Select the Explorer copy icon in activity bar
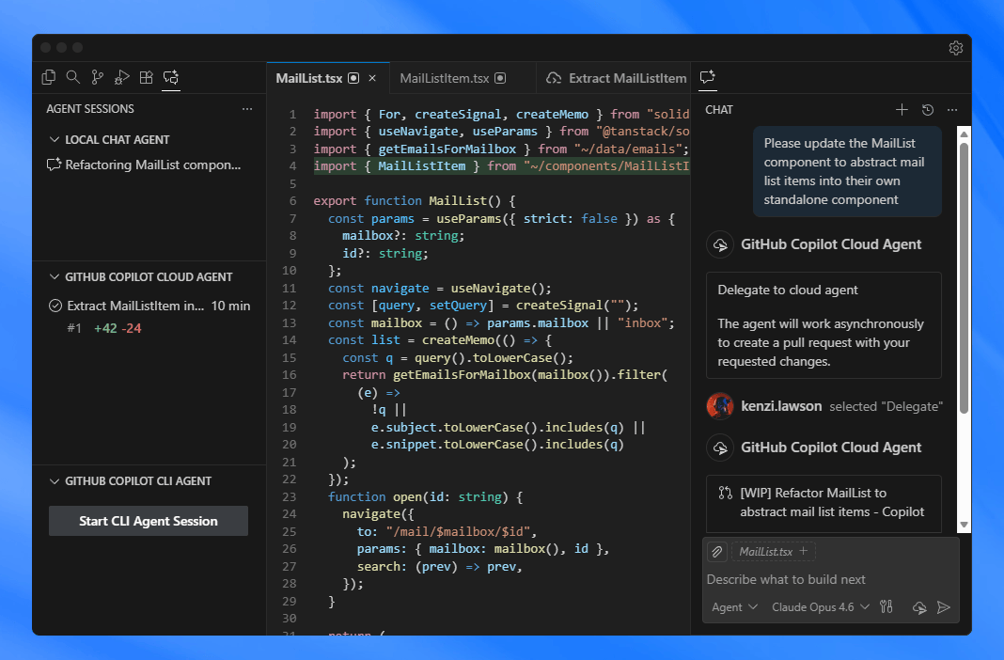1004x660 pixels. (48, 77)
